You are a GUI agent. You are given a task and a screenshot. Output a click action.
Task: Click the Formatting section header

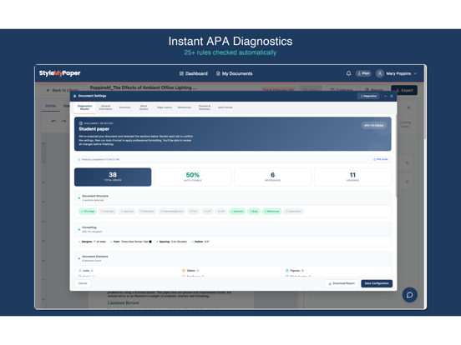pyautogui.click(x=232, y=229)
